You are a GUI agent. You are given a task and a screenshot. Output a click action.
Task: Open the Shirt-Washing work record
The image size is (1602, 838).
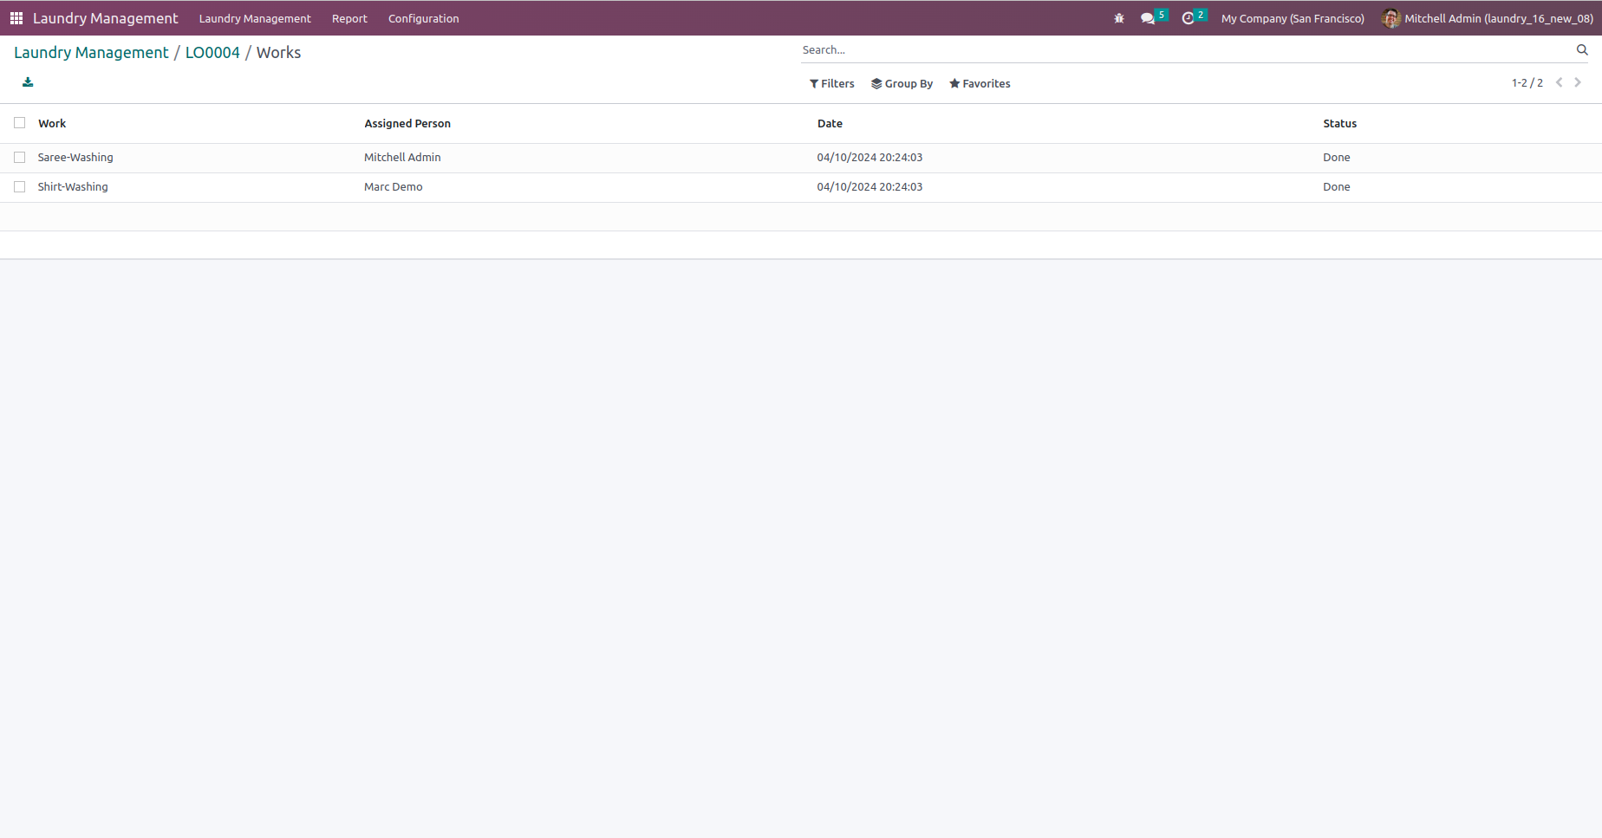click(x=73, y=187)
